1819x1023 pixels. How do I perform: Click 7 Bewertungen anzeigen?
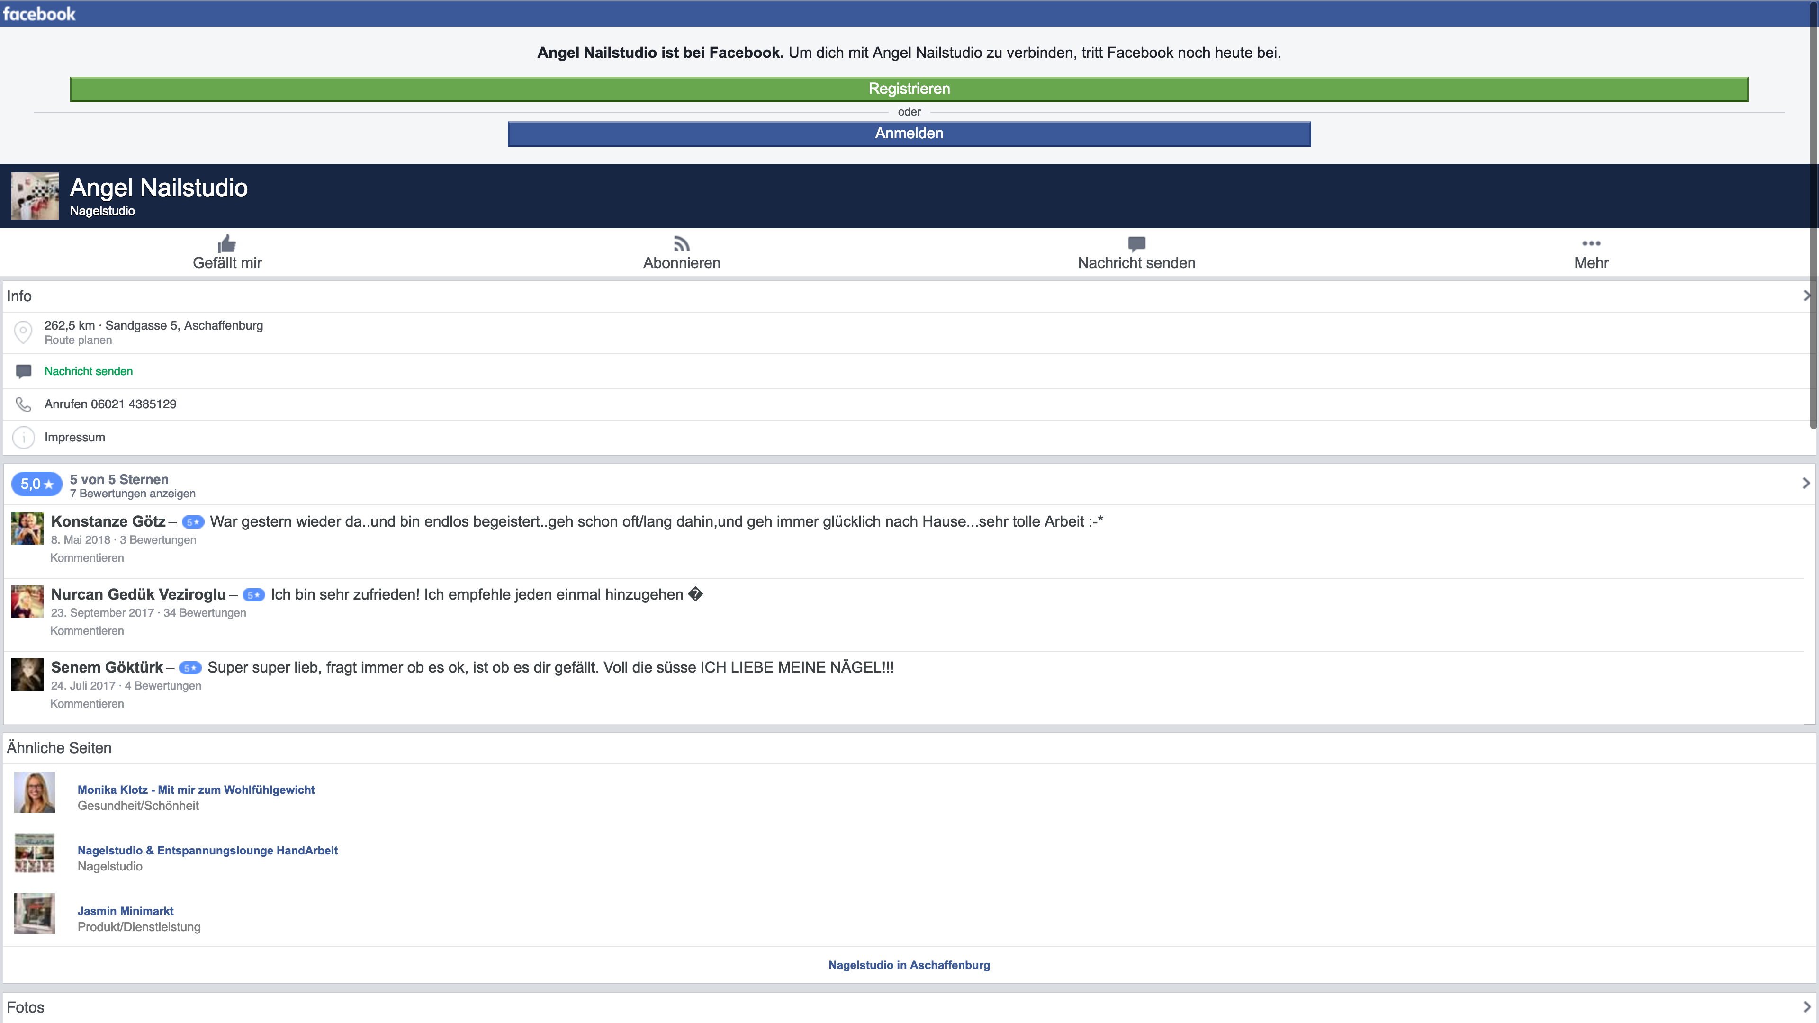132,494
